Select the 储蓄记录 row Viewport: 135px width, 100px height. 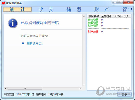coord(109,23)
